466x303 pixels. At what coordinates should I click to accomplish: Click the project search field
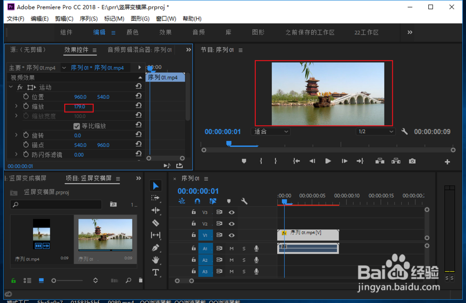(56, 204)
